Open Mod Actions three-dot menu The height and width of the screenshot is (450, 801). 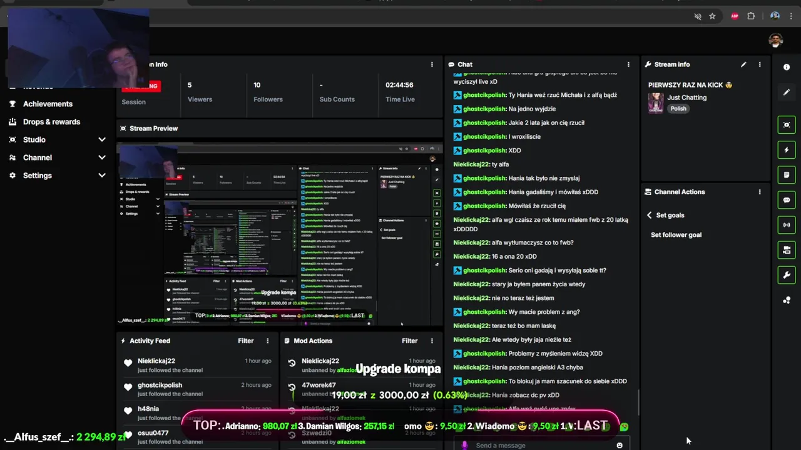pyautogui.click(x=431, y=341)
